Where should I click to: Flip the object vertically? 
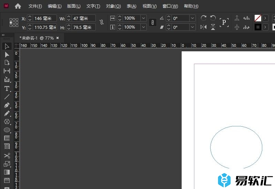[213, 27]
